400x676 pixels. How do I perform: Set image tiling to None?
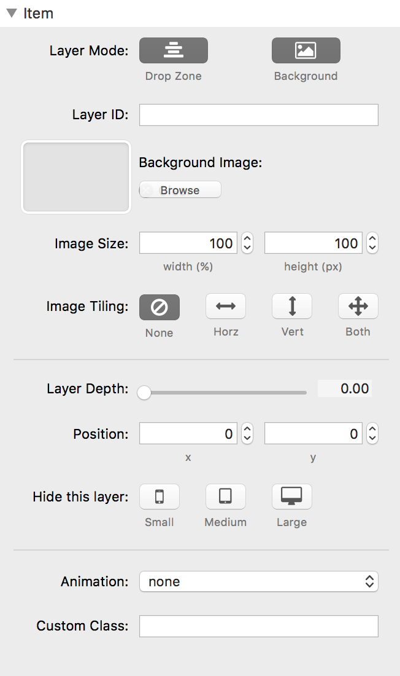point(160,307)
